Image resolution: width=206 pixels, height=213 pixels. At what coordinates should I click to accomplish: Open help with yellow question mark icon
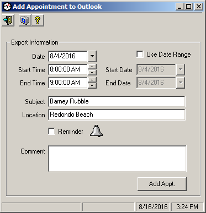[38, 20]
